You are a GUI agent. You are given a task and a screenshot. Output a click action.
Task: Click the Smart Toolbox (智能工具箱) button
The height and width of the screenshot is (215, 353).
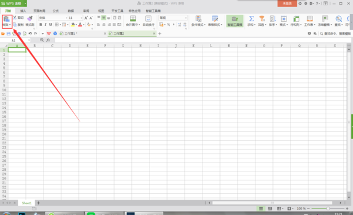pos(235,21)
